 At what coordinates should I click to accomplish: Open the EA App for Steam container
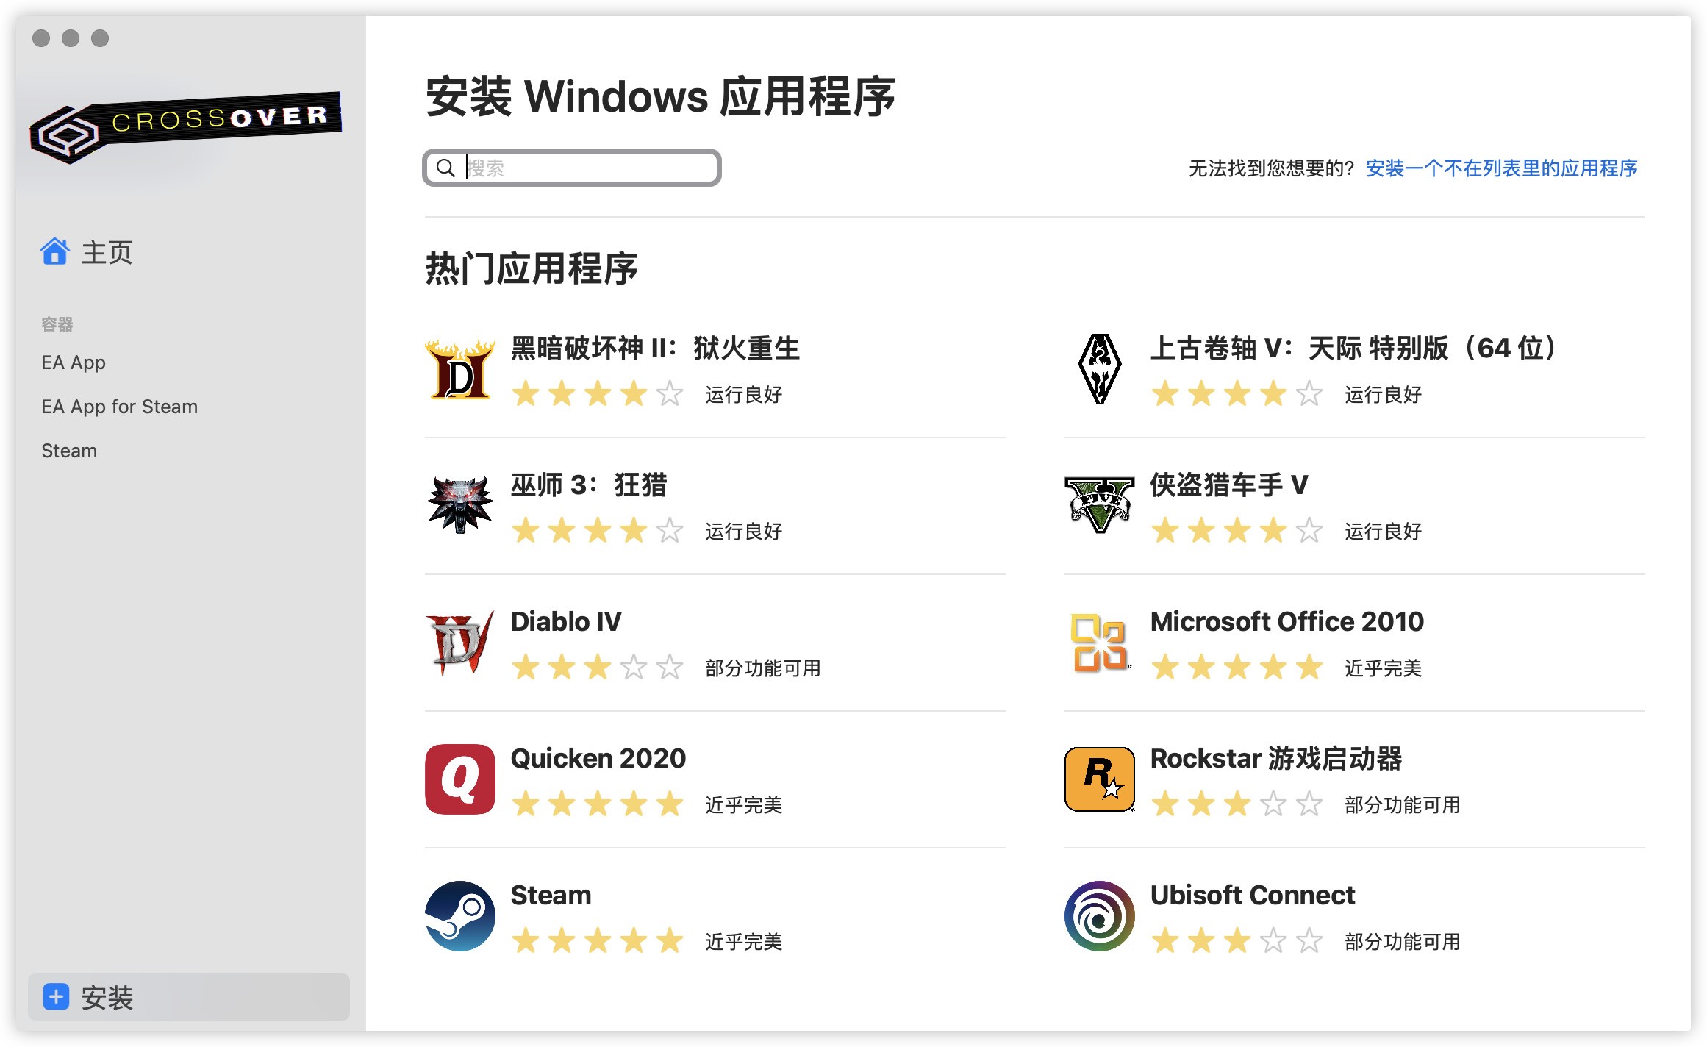119,406
